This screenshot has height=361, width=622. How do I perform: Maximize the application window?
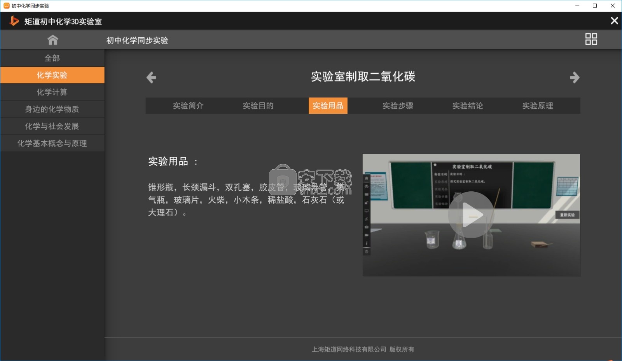(595, 6)
